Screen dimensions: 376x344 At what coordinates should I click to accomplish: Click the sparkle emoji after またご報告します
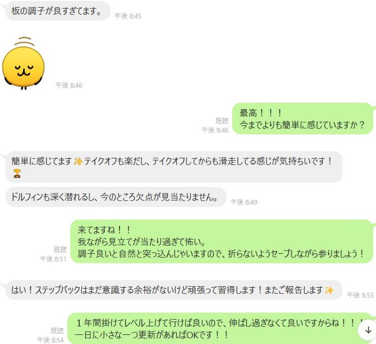pyautogui.click(x=329, y=290)
